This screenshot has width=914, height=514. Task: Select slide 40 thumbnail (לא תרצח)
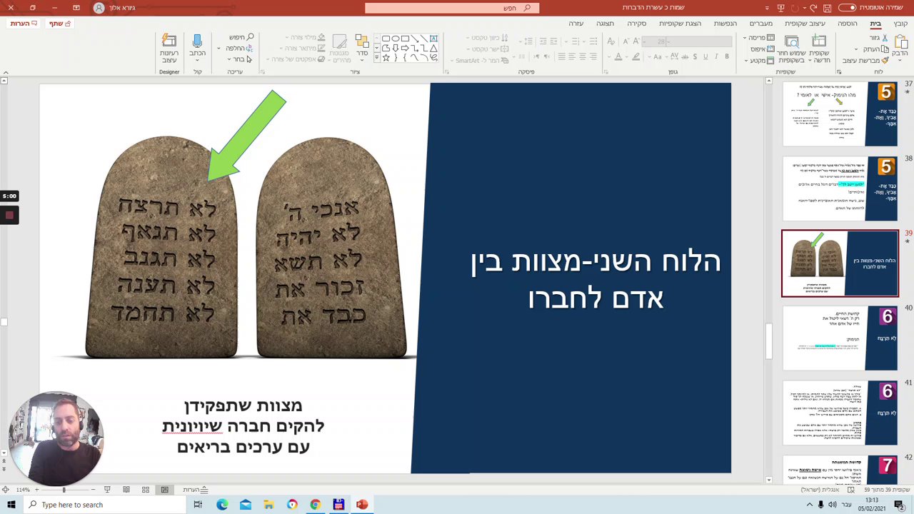click(x=840, y=338)
